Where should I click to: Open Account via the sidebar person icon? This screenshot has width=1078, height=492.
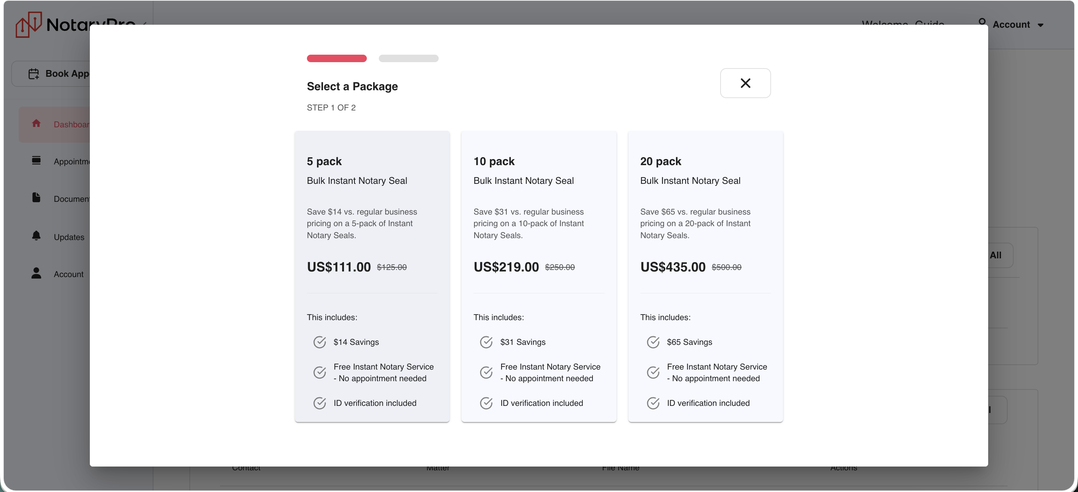click(36, 273)
